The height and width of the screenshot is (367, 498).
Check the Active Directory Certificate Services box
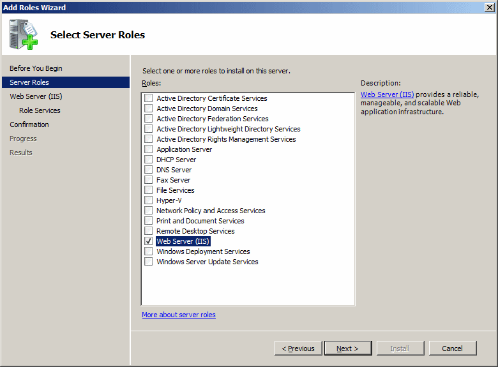(x=149, y=98)
